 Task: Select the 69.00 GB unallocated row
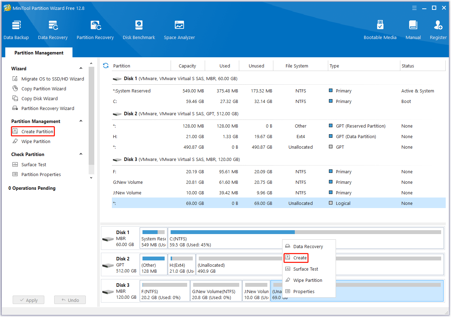pos(279,203)
